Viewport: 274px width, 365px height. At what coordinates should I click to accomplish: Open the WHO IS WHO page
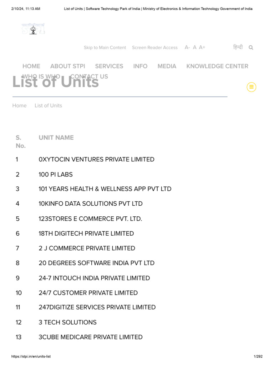click(x=41, y=76)
